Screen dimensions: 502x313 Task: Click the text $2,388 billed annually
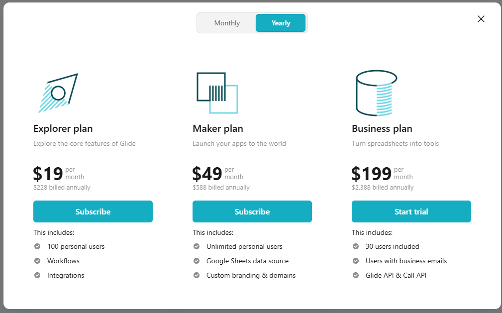[382, 187]
